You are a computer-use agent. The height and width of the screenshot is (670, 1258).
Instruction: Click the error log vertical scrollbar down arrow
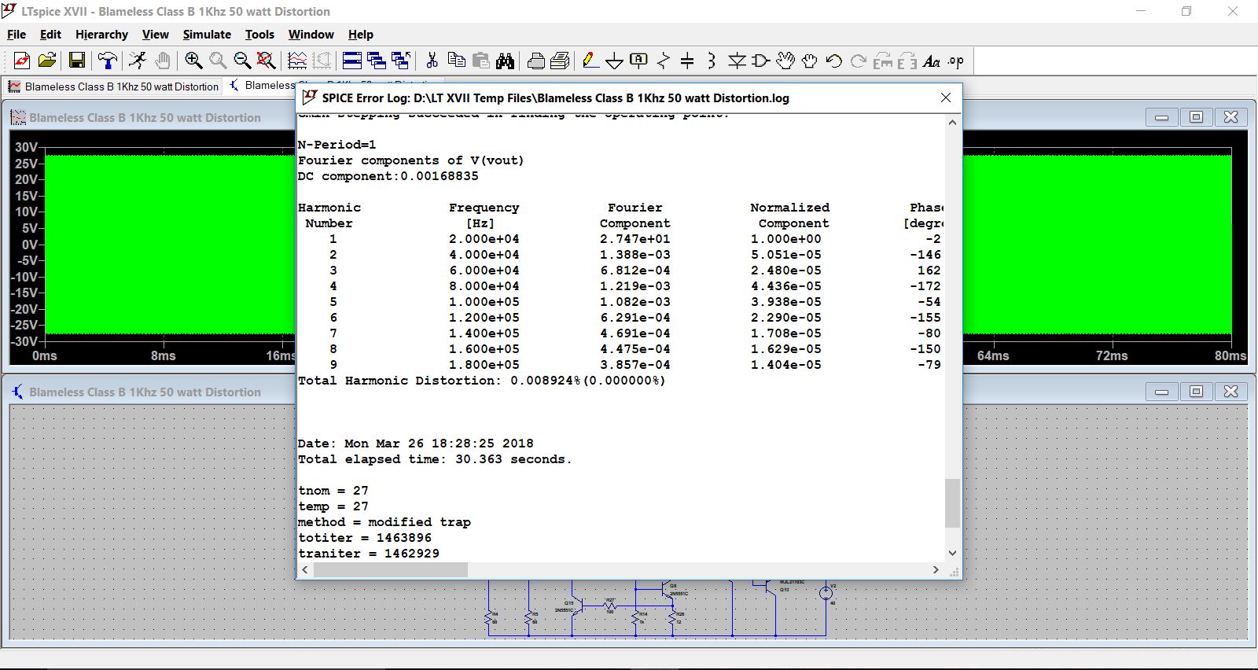click(x=952, y=553)
